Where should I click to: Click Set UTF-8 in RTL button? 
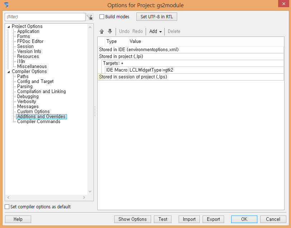[x=157, y=17]
